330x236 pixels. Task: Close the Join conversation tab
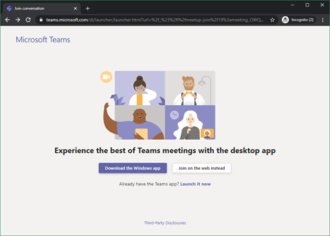point(75,8)
